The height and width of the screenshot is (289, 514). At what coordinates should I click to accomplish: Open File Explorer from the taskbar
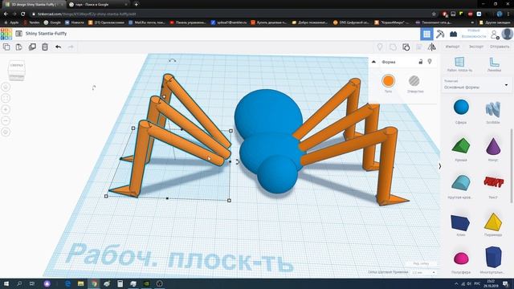coord(80,283)
